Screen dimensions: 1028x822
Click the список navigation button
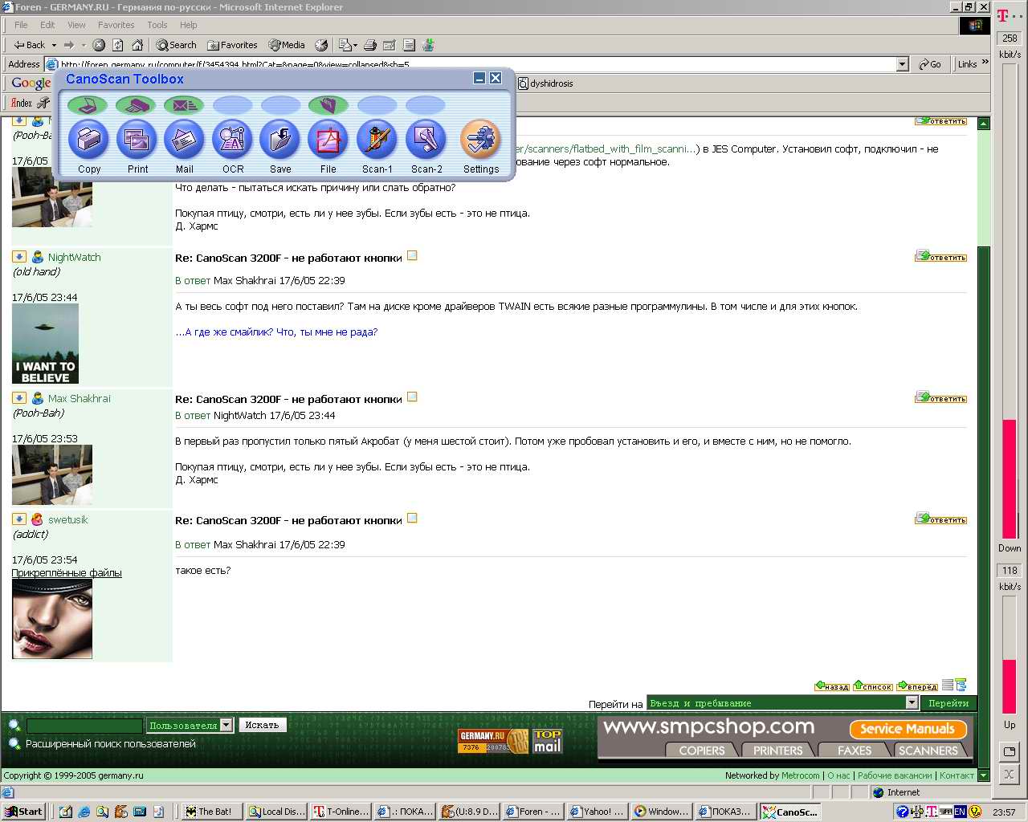coord(873,686)
